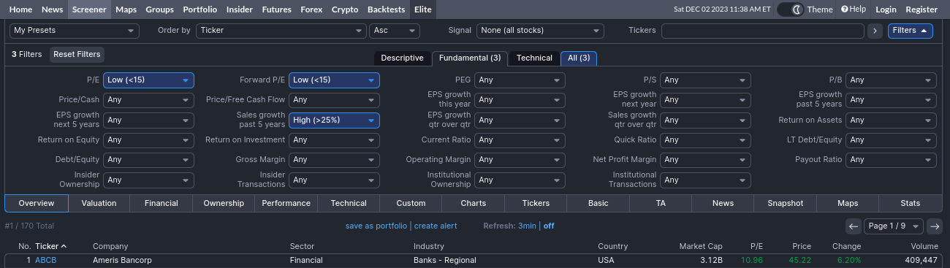Click the Reset Filters button
This screenshot has width=950, height=268.
point(77,55)
